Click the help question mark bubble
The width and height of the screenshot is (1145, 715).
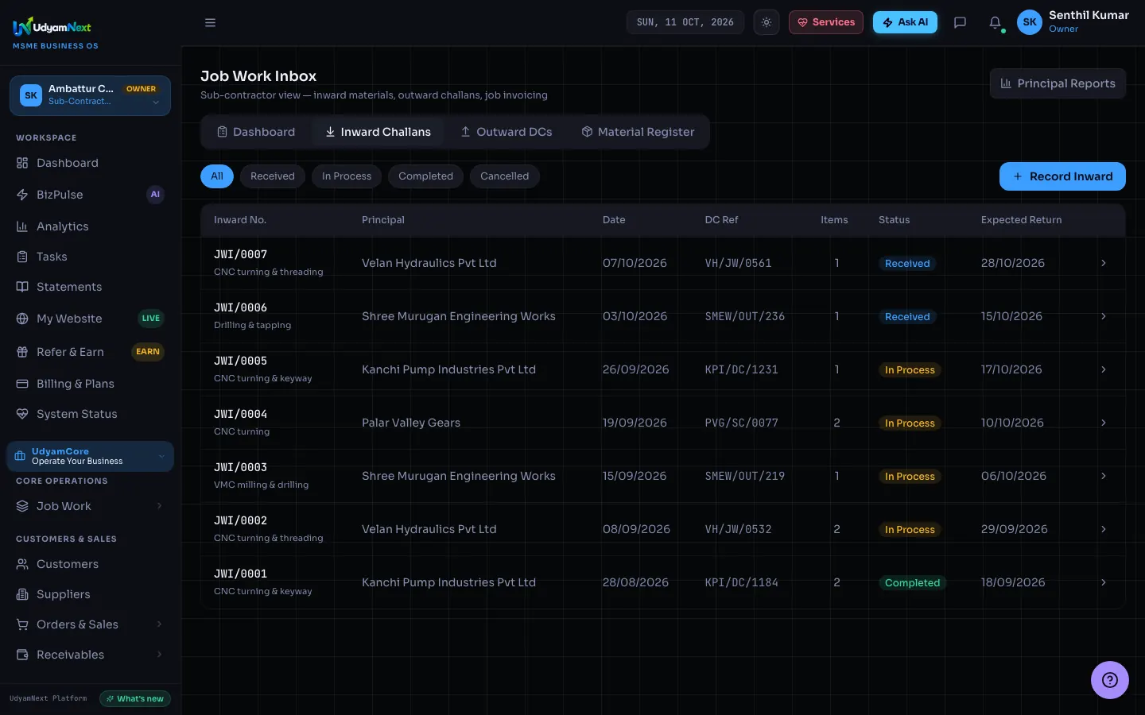coord(1109,680)
